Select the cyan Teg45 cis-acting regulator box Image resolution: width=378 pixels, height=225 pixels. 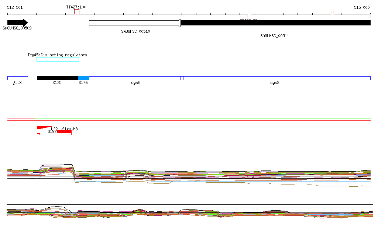point(58,59)
